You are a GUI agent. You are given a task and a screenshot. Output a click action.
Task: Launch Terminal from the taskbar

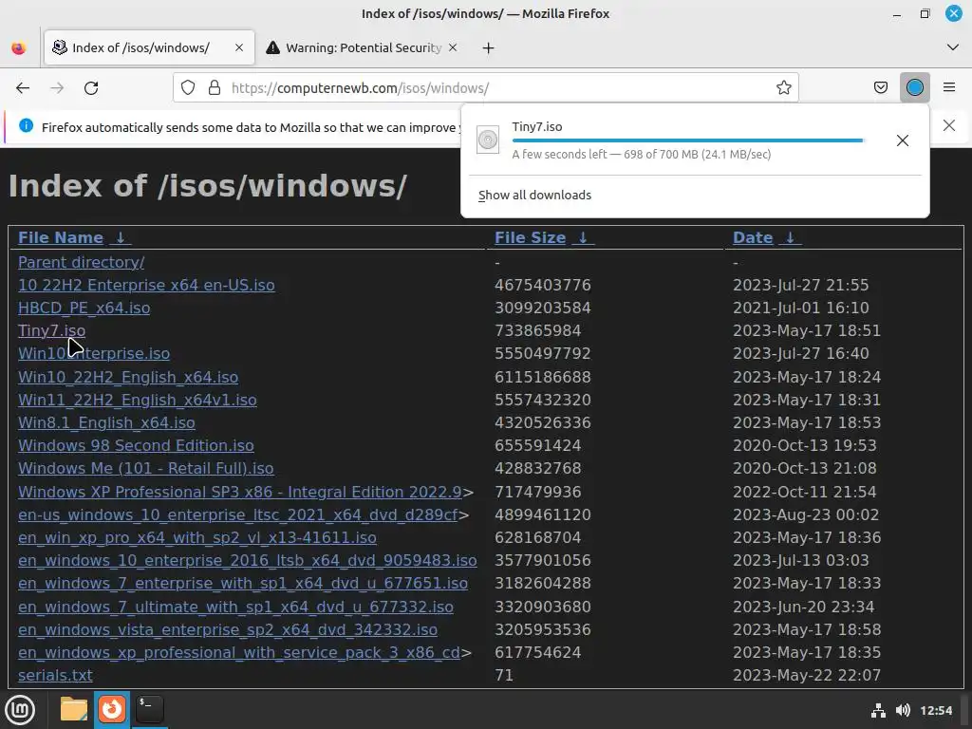[149, 709]
